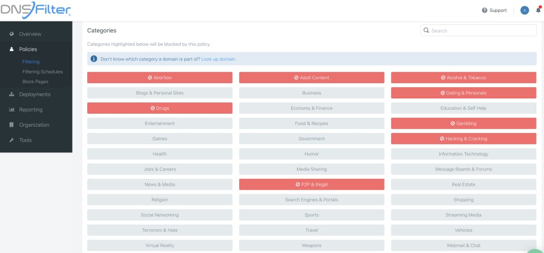Click the Support link
The height and width of the screenshot is (253, 544).
(498, 10)
